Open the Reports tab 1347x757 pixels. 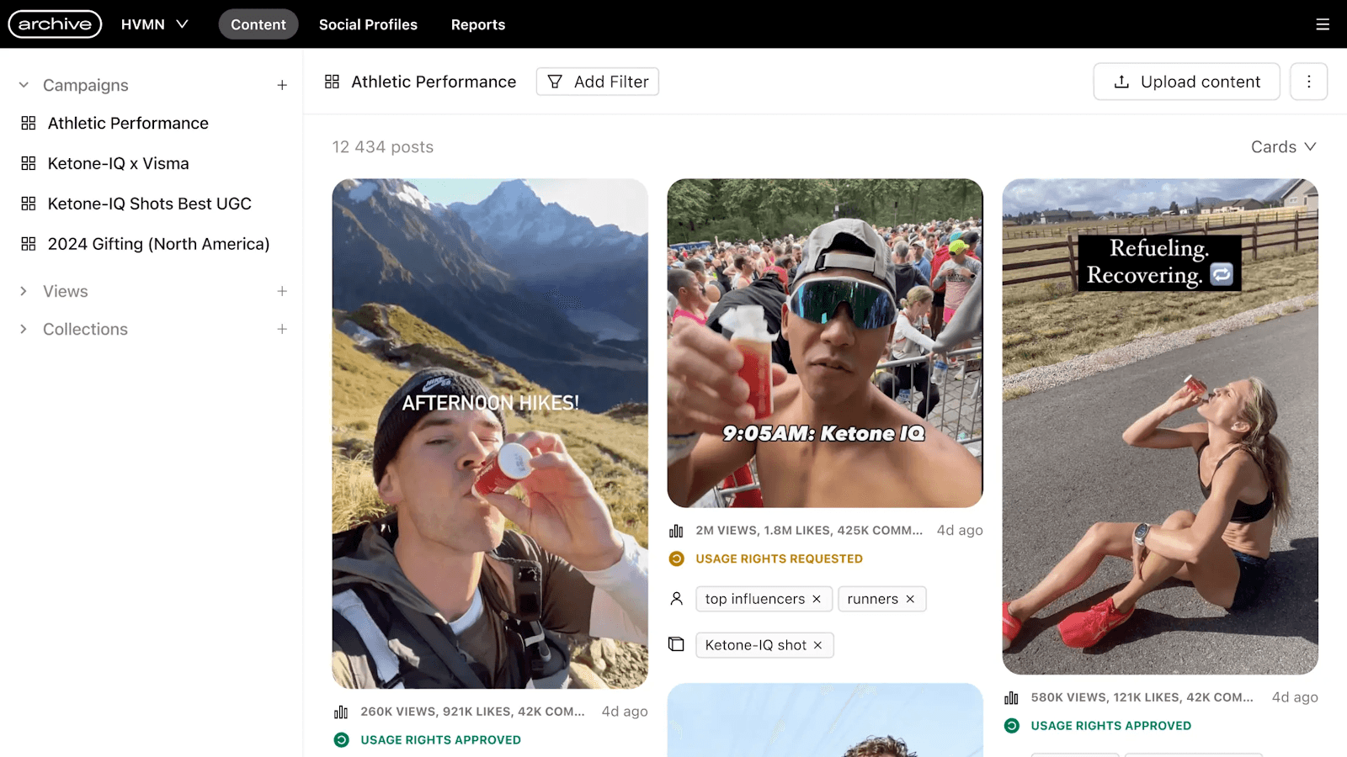click(478, 24)
